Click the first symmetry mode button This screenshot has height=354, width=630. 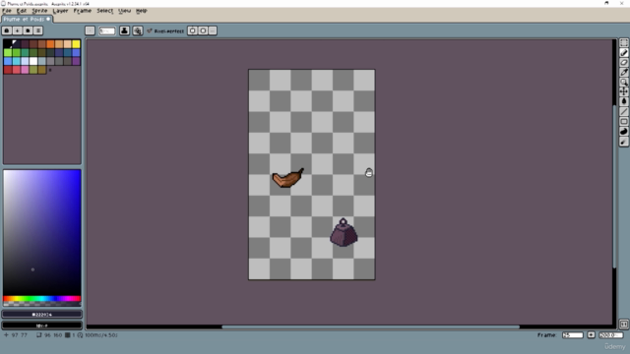[x=193, y=30]
